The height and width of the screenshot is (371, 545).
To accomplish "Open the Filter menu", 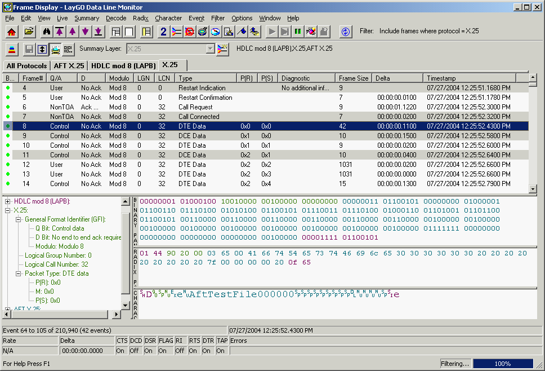I will [x=218, y=18].
